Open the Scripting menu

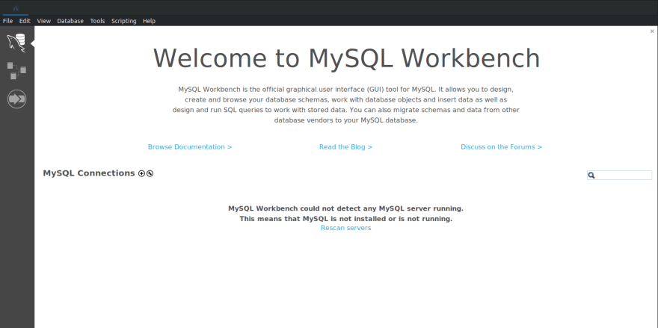[x=124, y=21]
